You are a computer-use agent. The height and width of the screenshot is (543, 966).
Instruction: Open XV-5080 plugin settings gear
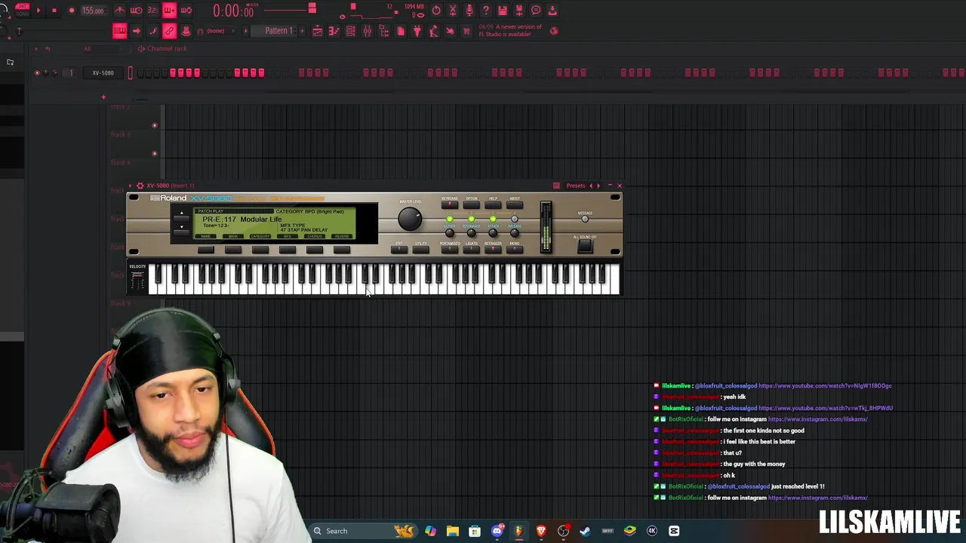pyautogui.click(x=140, y=186)
